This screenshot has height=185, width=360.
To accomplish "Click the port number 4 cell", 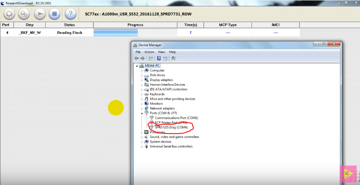I will click(x=7, y=33).
